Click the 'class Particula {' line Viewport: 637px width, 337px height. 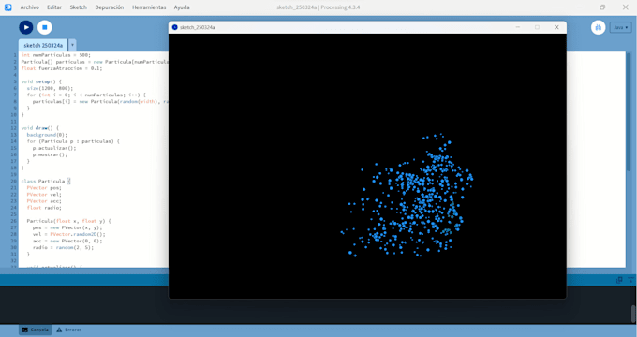point(46,181)
